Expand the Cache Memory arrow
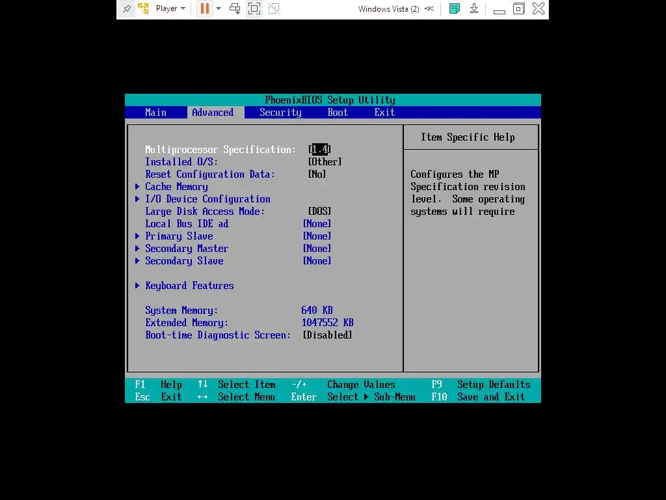 tap(137, 186)
